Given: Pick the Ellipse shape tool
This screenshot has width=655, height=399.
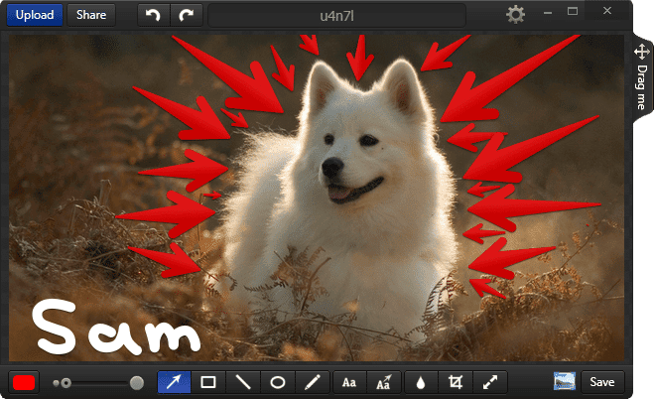Looking at the screenshot, I should click(x=279, y=381).
